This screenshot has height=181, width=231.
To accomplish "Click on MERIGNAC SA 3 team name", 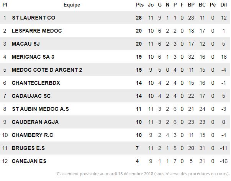I will pos(33,57).
